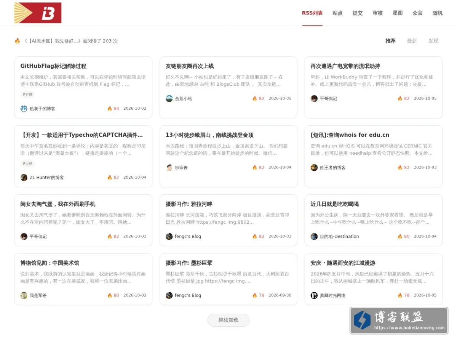The width and height of the screenshot is (457, 343).
Task: Click fengc's Blog avatar on 墨杉巨擘 card
Action: coord(169,295)
